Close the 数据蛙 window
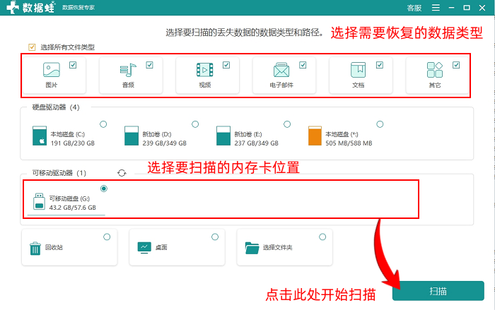Viewport: 495px width, 310px height. coord(482,8)
